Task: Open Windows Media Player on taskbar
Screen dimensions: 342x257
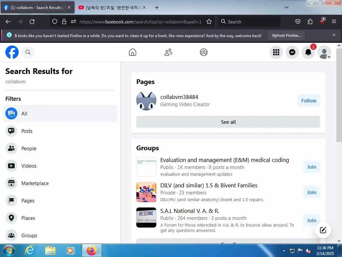Action: click(70, 250)
